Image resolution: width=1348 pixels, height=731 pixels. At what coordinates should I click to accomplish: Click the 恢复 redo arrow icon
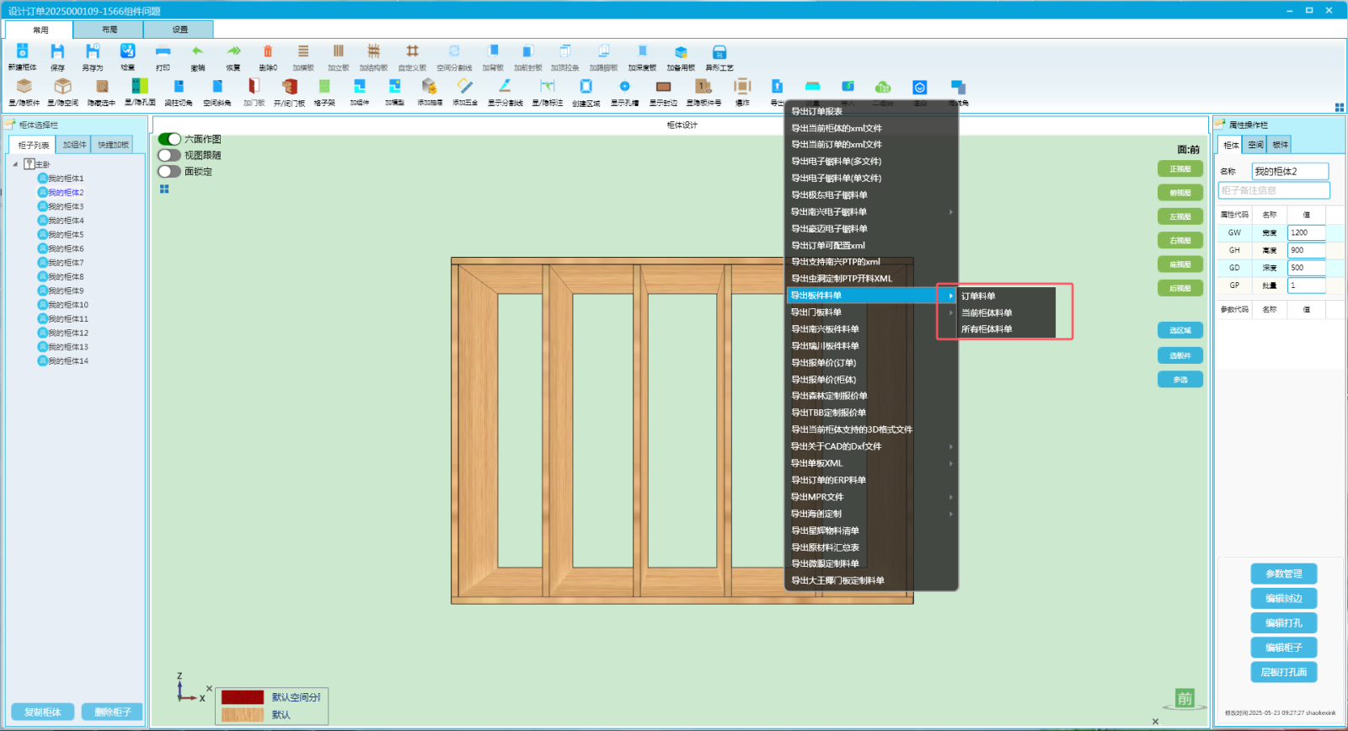tap(233, 51)
